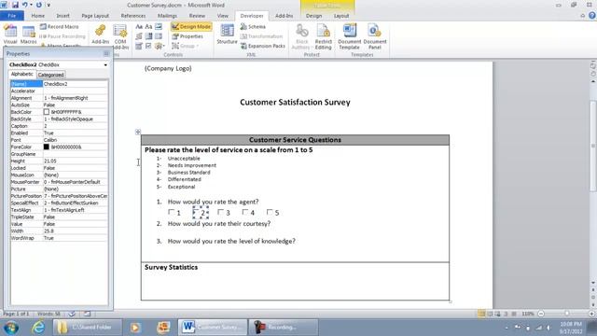Screen dimensions: 597x336
Task: Open Word Help
Action: (x=592, y=16)
